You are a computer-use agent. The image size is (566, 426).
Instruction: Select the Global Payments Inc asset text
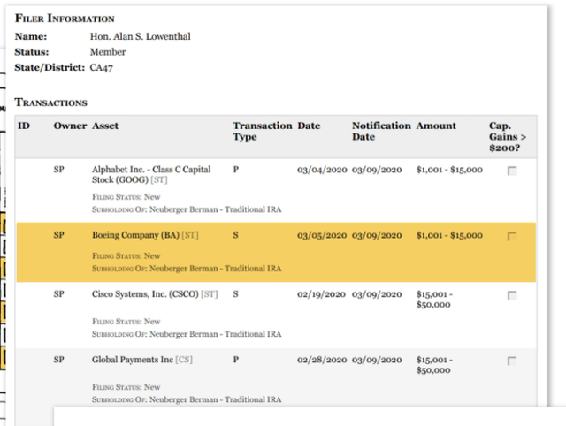click(141, 360)
